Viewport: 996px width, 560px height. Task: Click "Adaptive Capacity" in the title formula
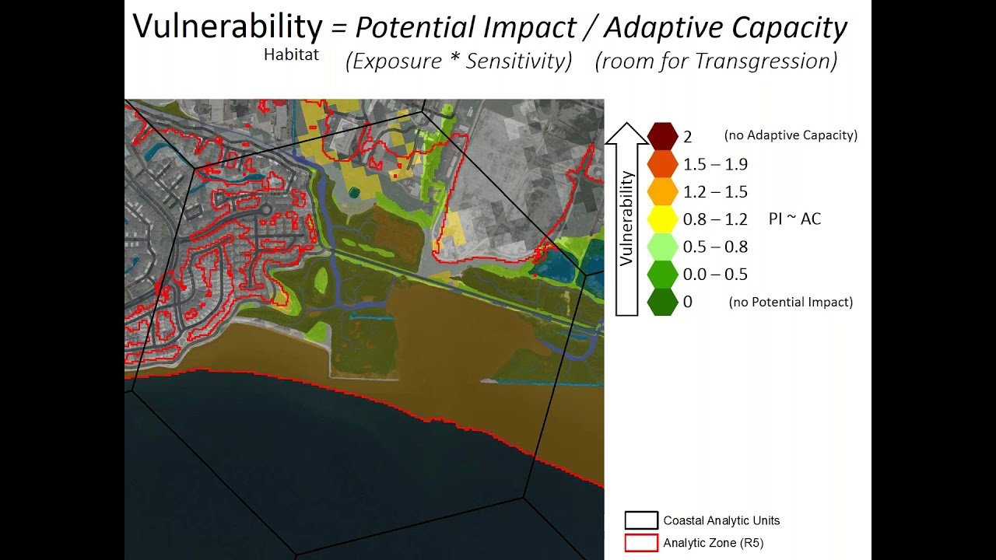725,27
